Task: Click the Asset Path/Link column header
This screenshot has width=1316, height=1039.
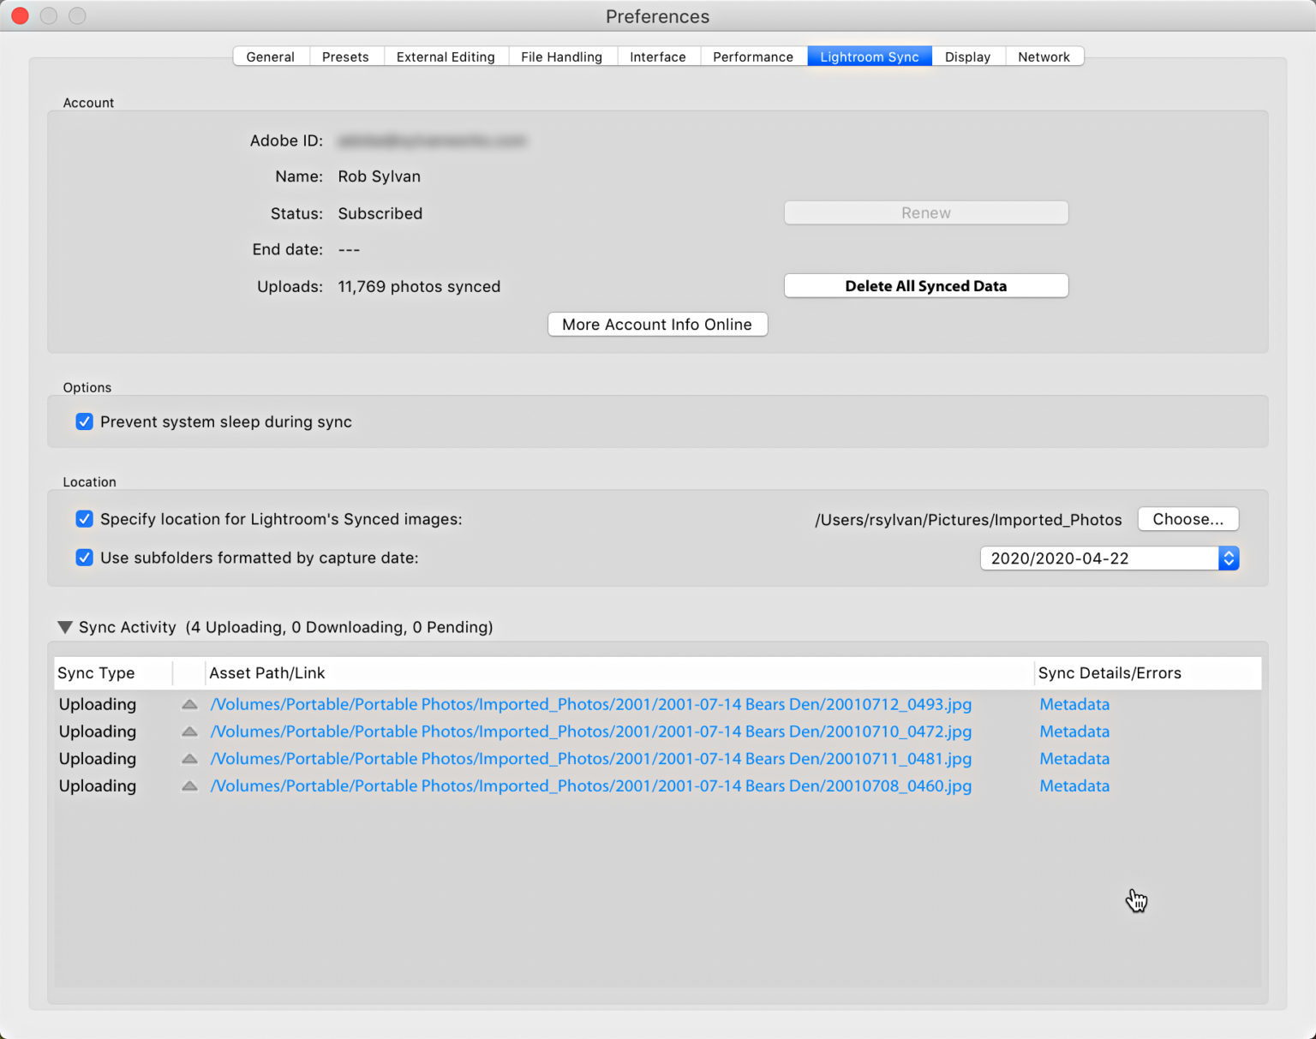Action: pos(619,673)
